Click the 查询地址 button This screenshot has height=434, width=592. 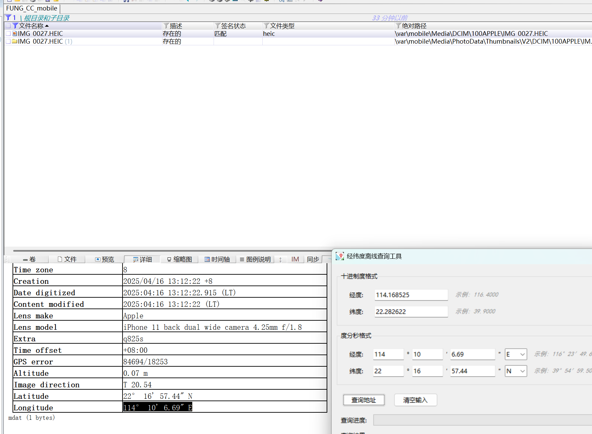click(364, 400)
